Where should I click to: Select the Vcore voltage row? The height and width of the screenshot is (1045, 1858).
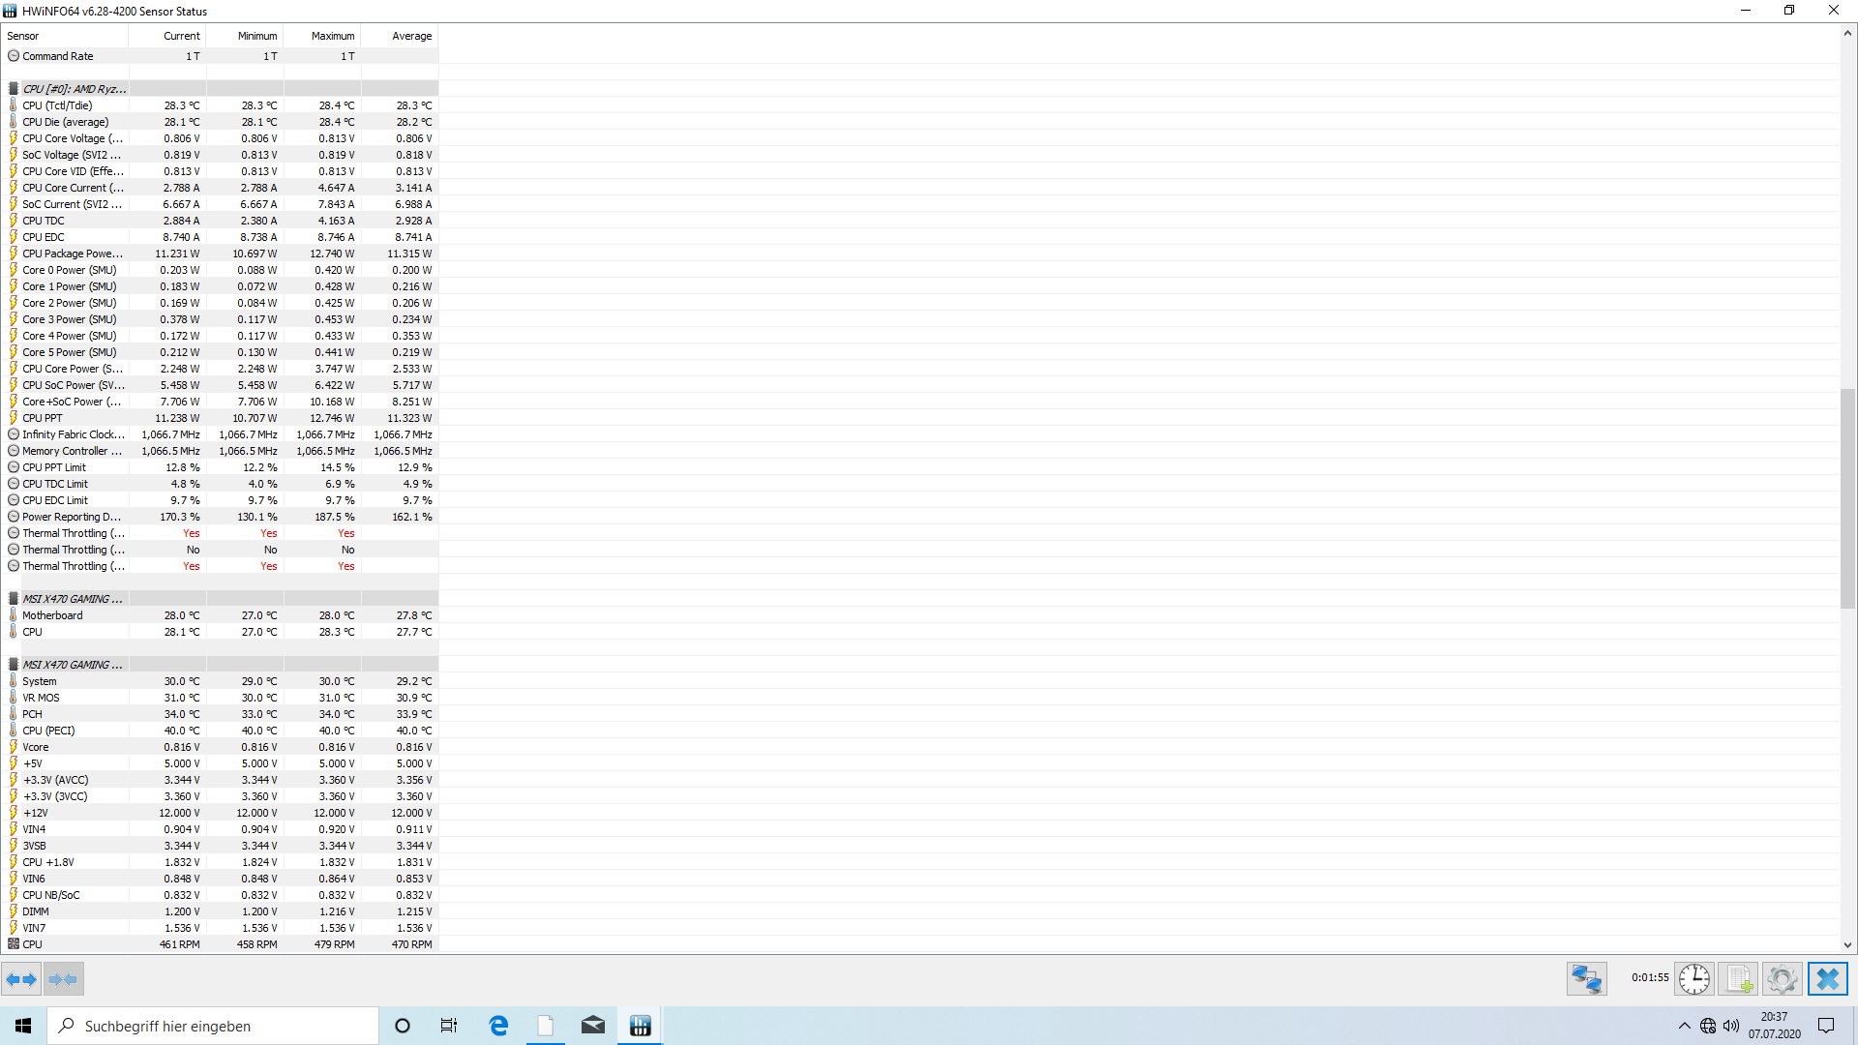[36, 747]
